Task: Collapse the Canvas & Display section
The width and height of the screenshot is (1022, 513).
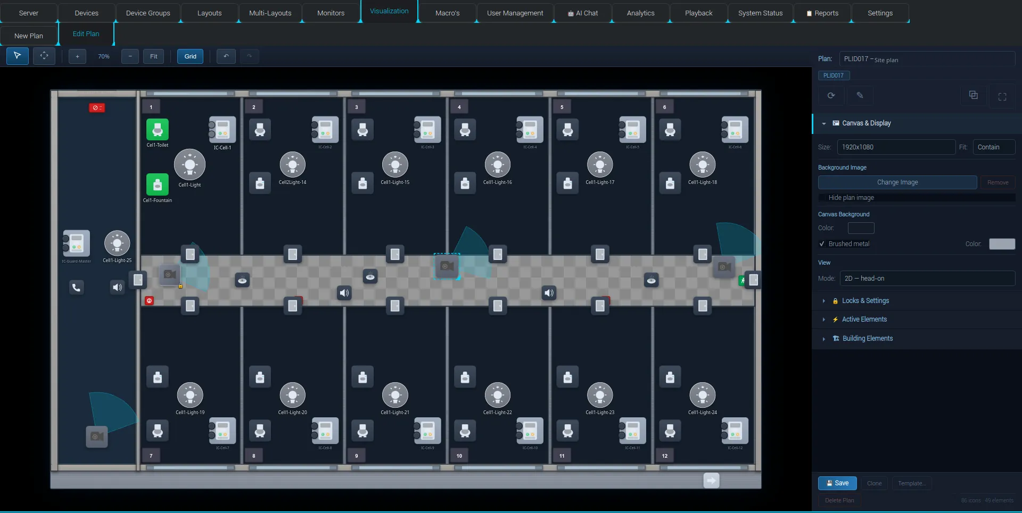Action: click(917, 123)
